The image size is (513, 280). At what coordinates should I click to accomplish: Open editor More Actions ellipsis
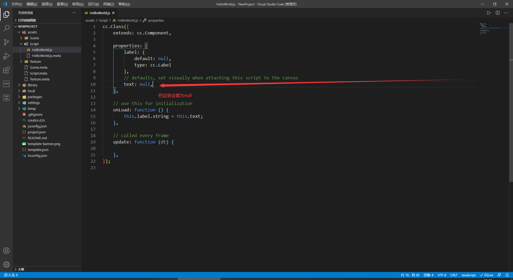click(506, 13)
